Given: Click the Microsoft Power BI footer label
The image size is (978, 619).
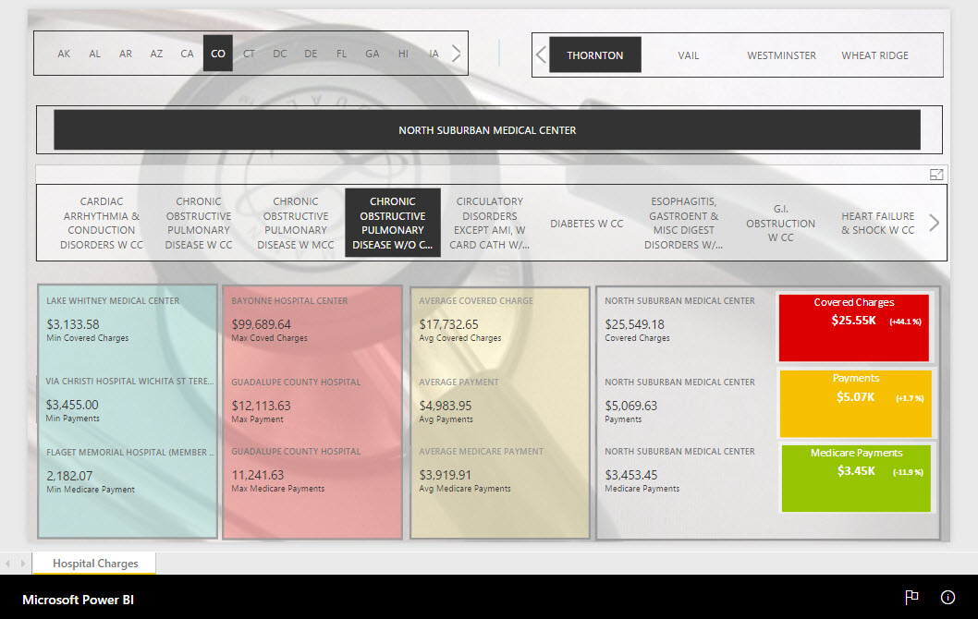Looking at the screenshot, I should tap(78, 600).
